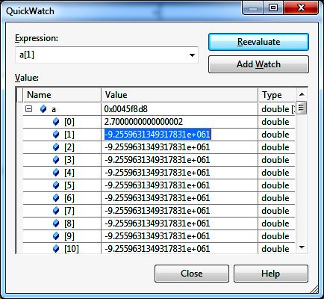The height and width of the screenshot is (299, 324).
Task: Collapse the array node a
Action: 29,109
